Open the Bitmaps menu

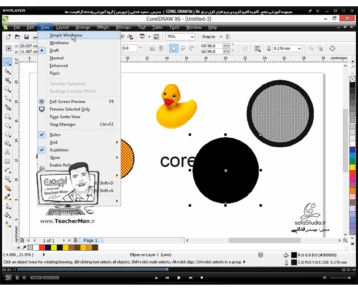pyautogui.click(x=124, y=27)
